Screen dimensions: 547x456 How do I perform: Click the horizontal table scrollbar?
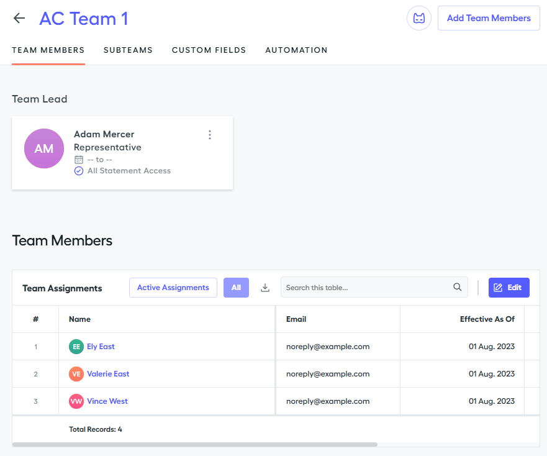pyautogui.click(x=194, y=445)
